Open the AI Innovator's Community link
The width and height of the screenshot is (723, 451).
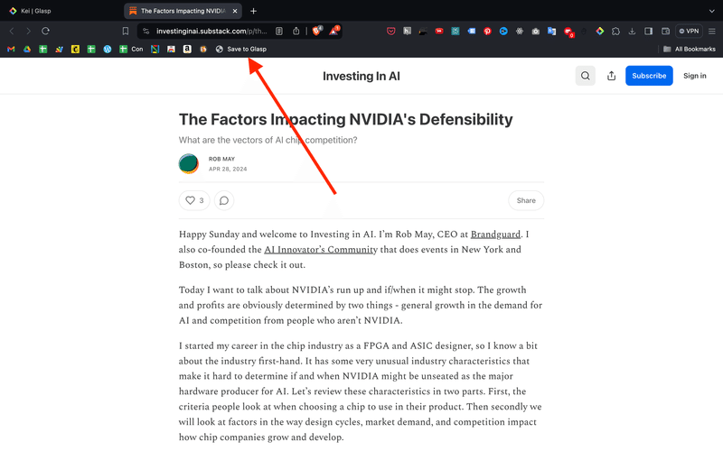tap(321, 250)
